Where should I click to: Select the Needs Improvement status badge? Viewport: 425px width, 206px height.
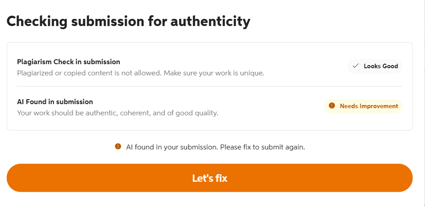[x=363, y=106]
